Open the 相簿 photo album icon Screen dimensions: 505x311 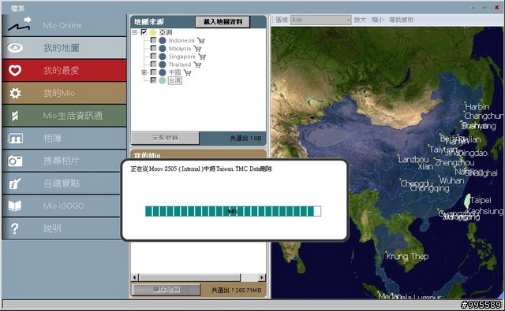(x=15, y=139)
